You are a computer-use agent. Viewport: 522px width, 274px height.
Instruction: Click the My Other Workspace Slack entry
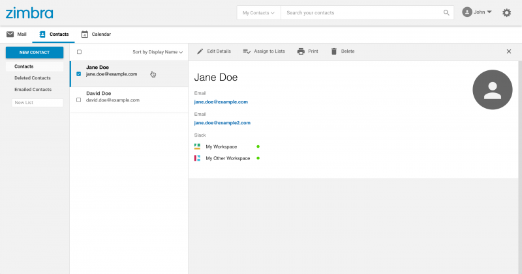pos(226,158)
